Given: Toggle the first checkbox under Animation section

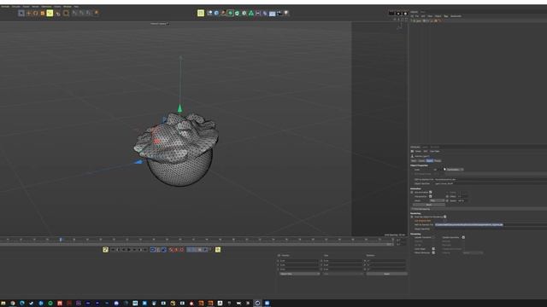Looking at the screenshot, I should 431,192.
